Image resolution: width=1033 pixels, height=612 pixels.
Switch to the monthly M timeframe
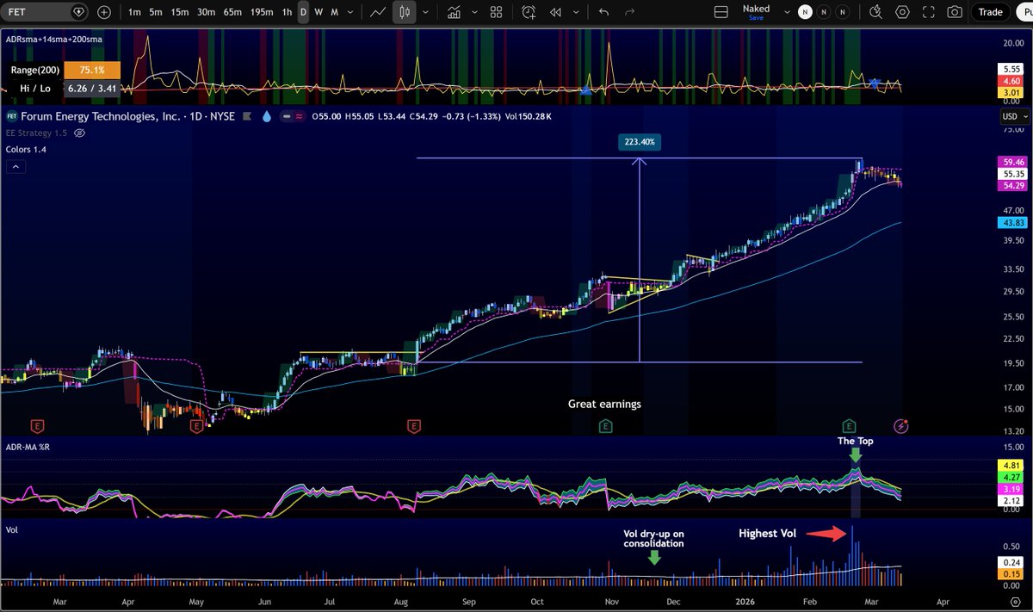334,12
